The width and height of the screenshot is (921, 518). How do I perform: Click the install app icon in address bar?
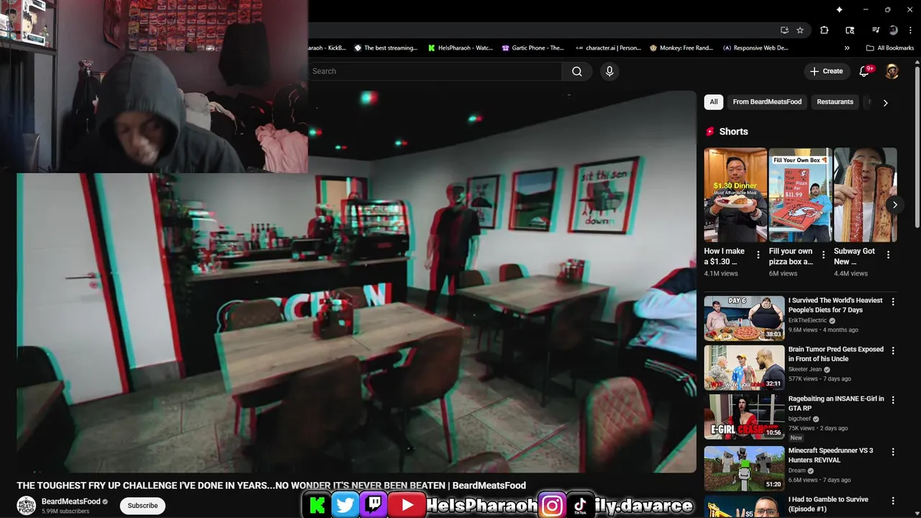click(x=784, y=30)
